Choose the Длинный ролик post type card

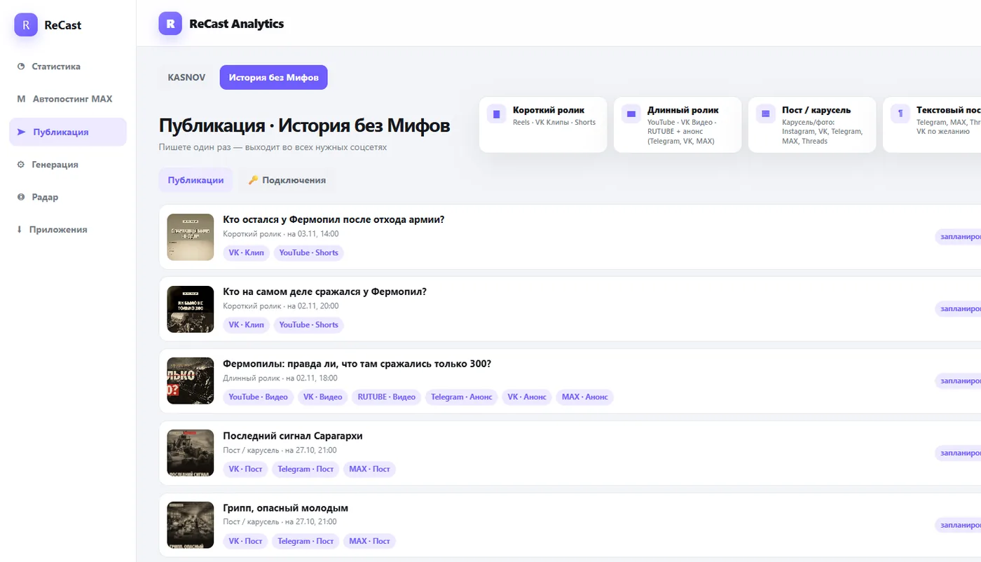coord(678,125)
